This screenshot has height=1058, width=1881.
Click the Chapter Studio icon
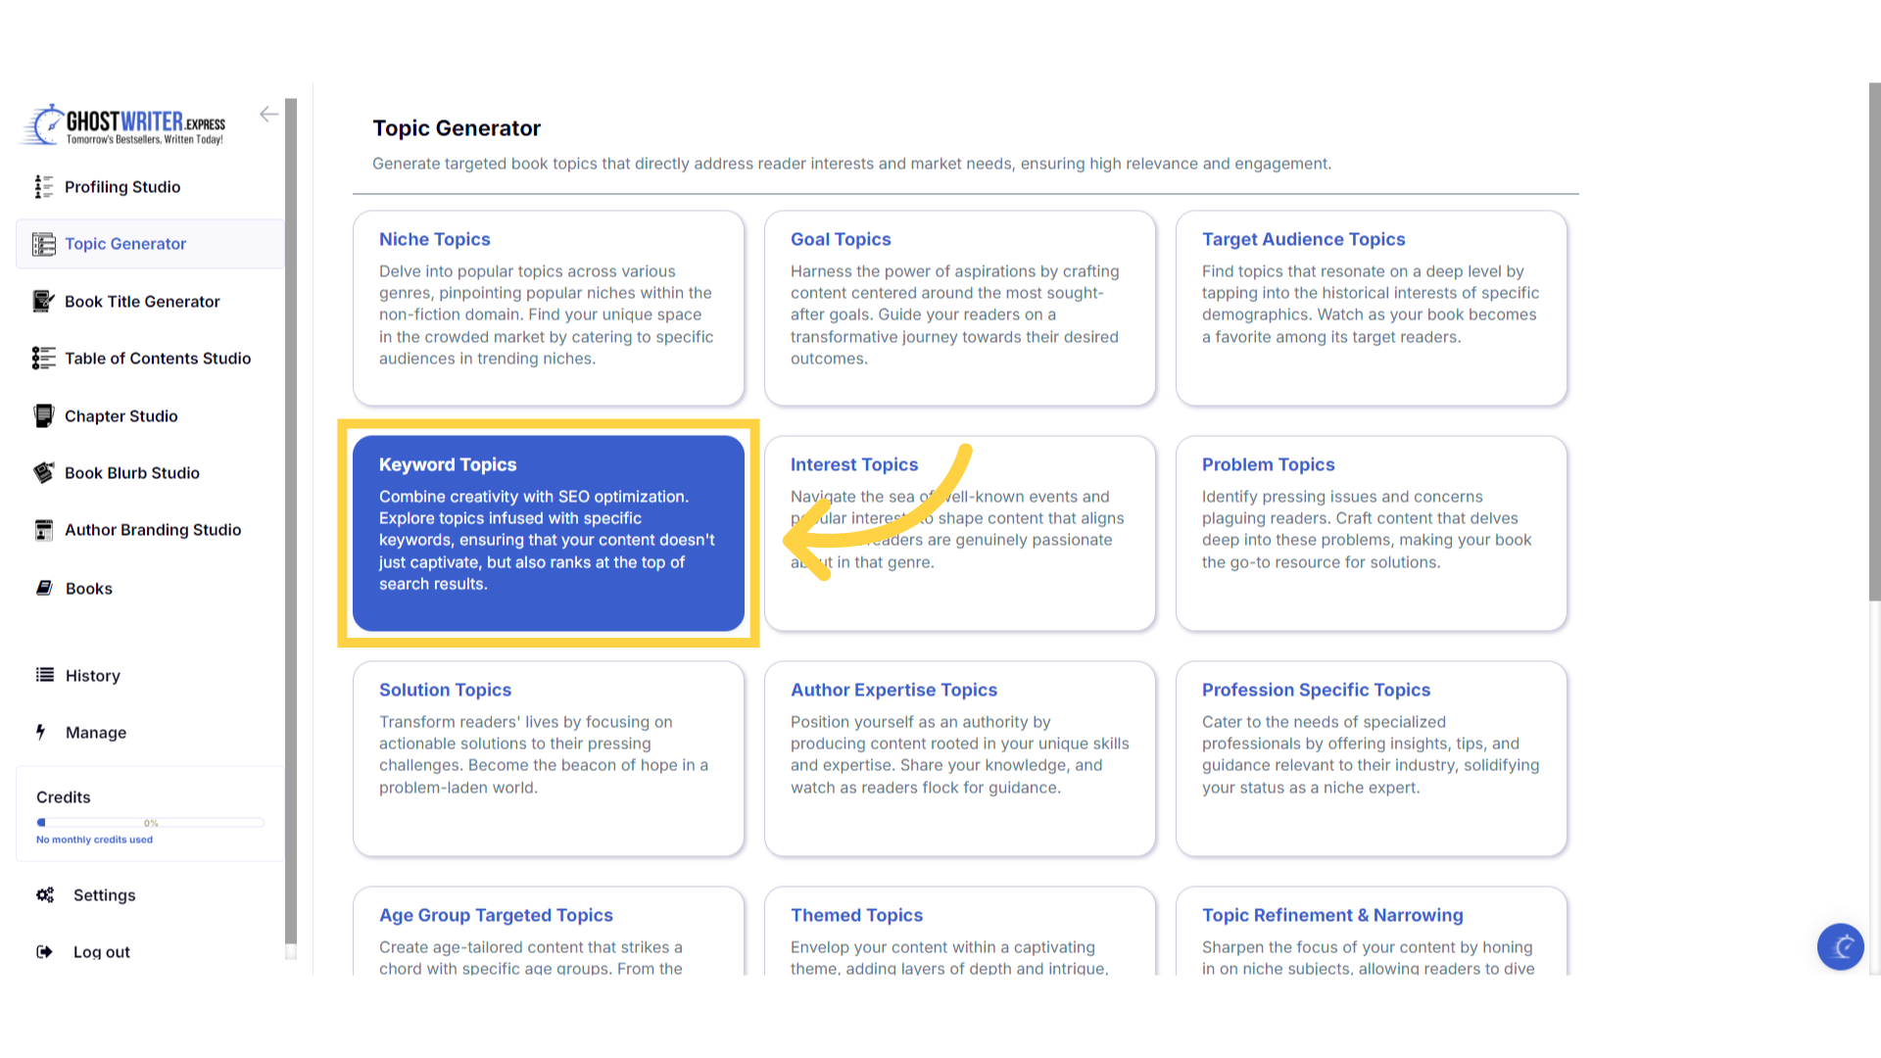point(43,416)
